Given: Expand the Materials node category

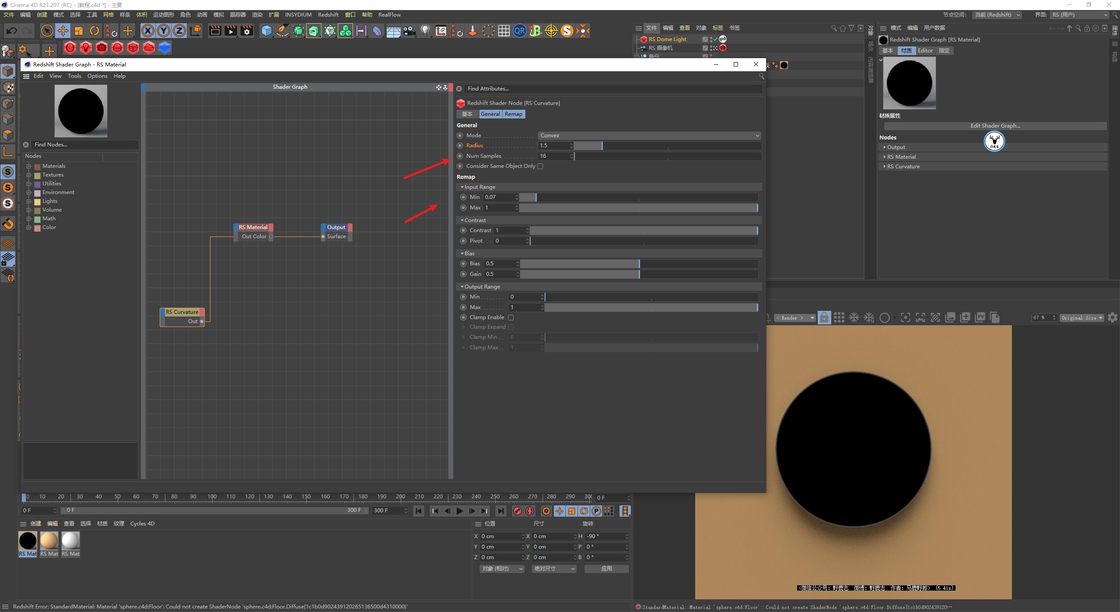Looking at the screenshot, I should tap(29, 166).
